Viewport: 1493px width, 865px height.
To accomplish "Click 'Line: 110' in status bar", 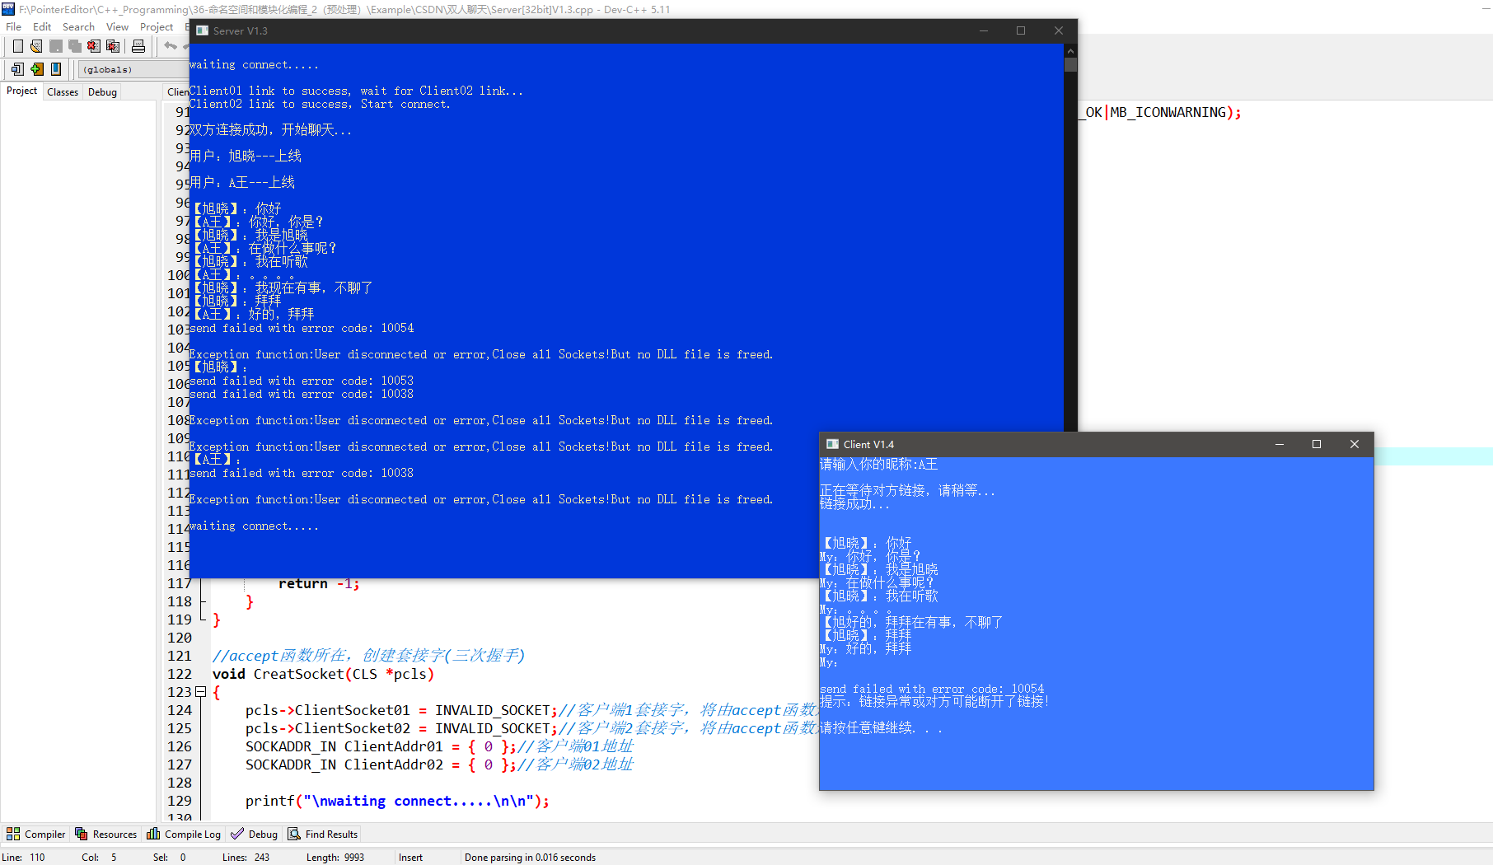I will coord(24,858).
